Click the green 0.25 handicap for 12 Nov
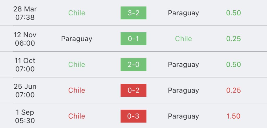The image size is (267, 128). click(x=233, y=39)
